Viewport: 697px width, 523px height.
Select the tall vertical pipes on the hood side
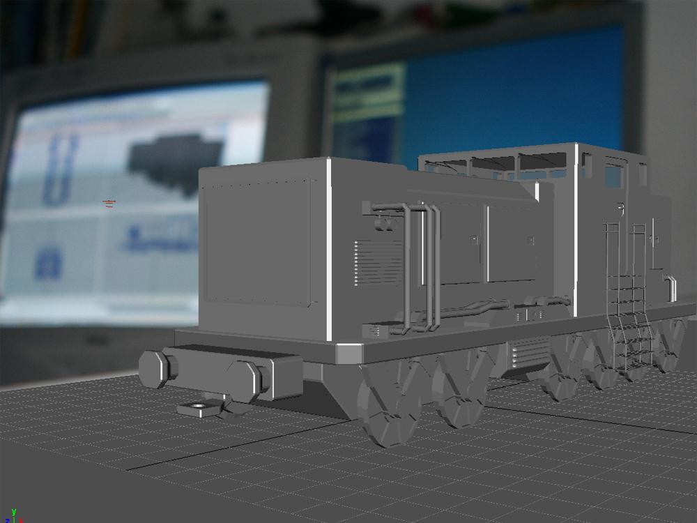coord(422,267)
